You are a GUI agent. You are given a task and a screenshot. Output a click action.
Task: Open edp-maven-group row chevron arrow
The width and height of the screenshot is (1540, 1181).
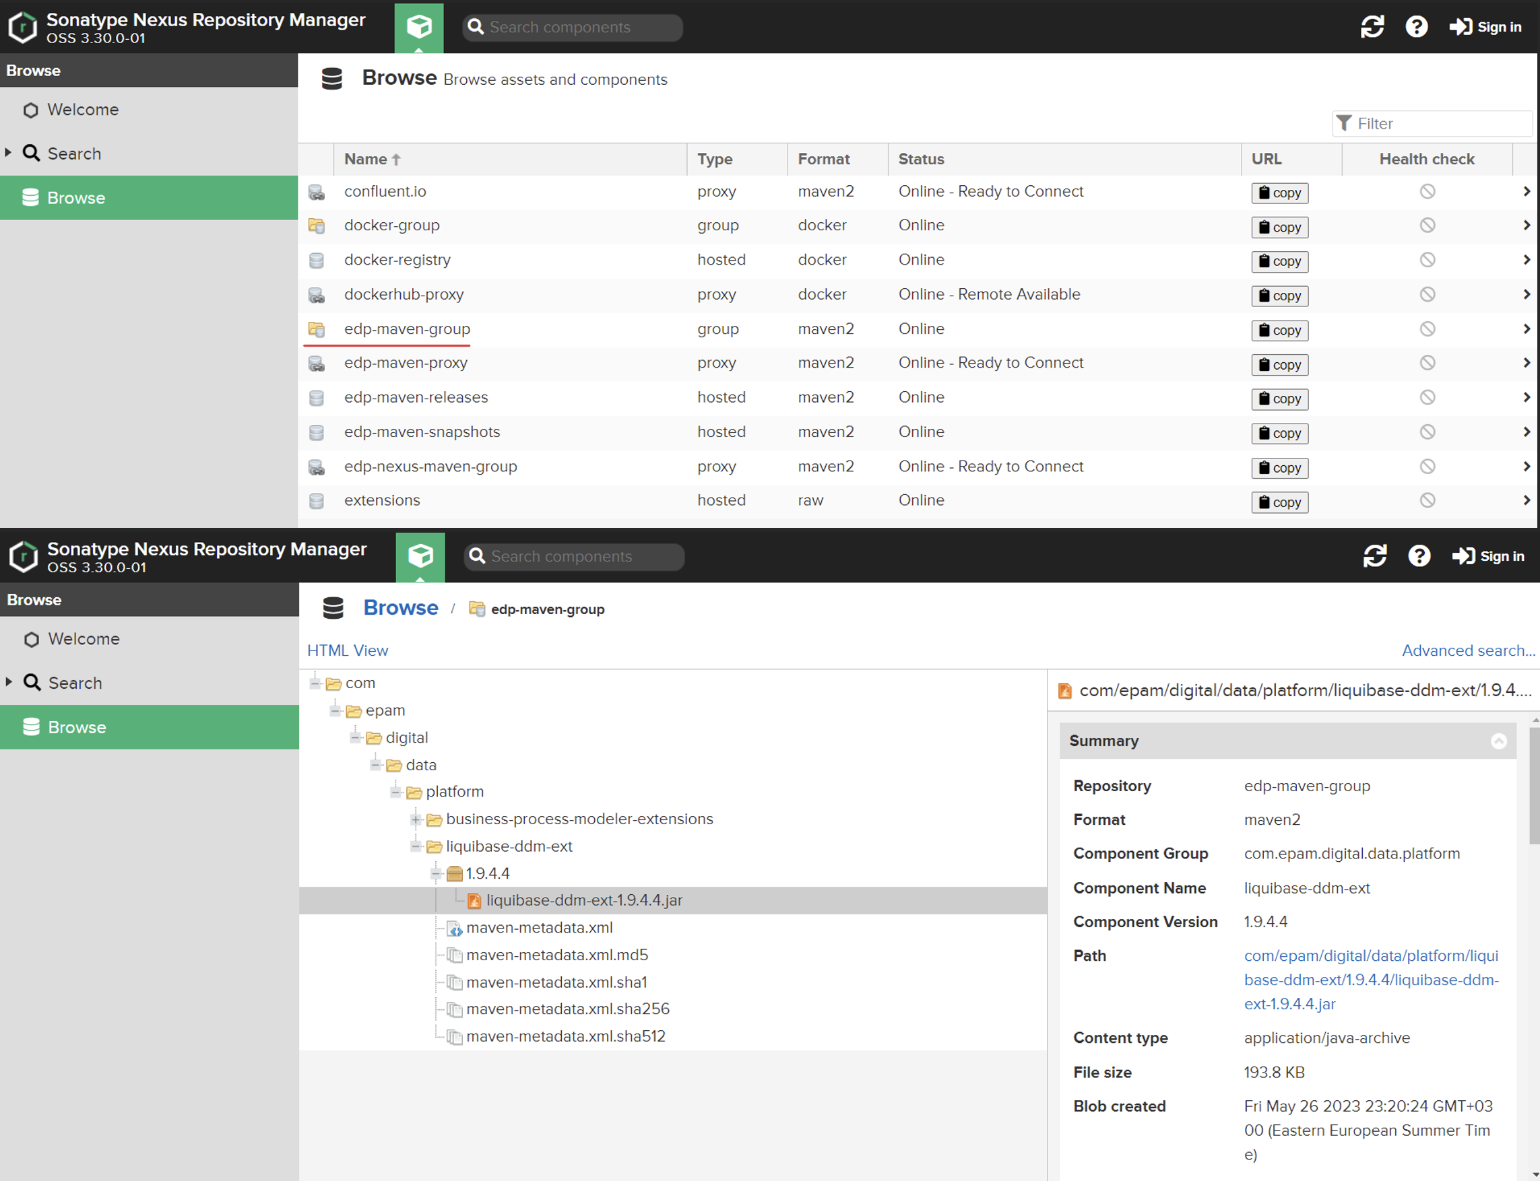(1526, 329)
